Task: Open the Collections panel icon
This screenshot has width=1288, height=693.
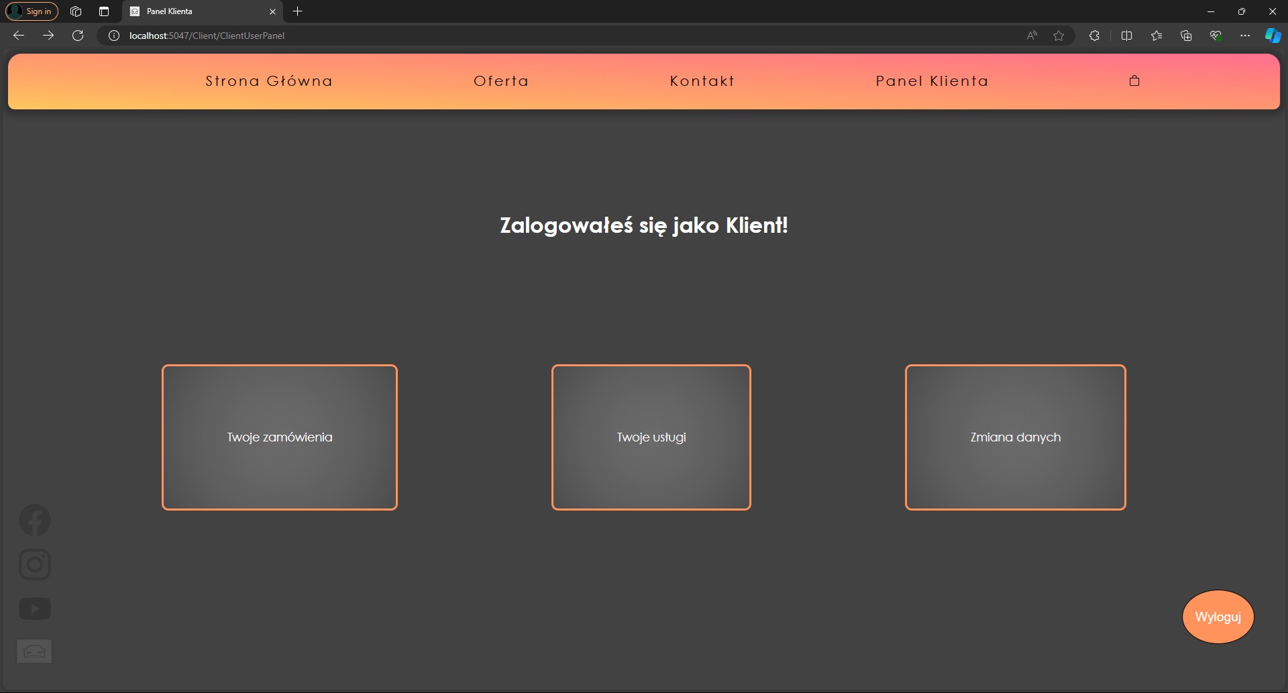Action: [x=1186, y=36]
